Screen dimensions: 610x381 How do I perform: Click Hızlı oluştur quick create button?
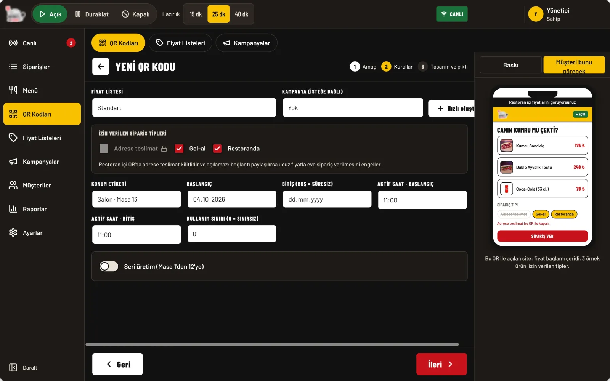click(x=451, y=109)
